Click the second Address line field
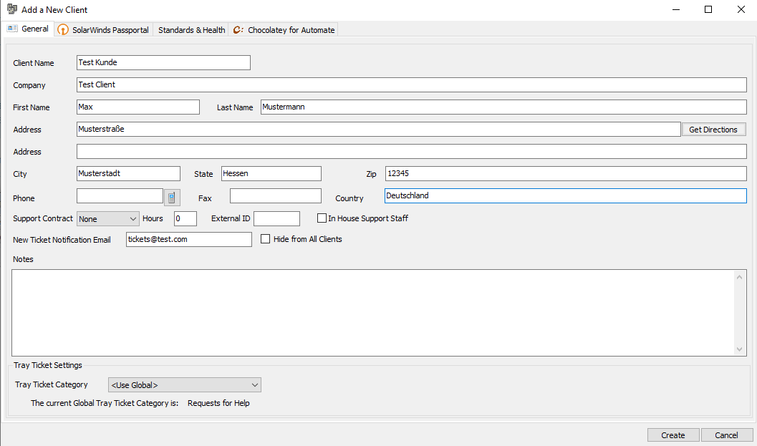The height and width of the screenshot is (446, 757). tap(411, 152)
